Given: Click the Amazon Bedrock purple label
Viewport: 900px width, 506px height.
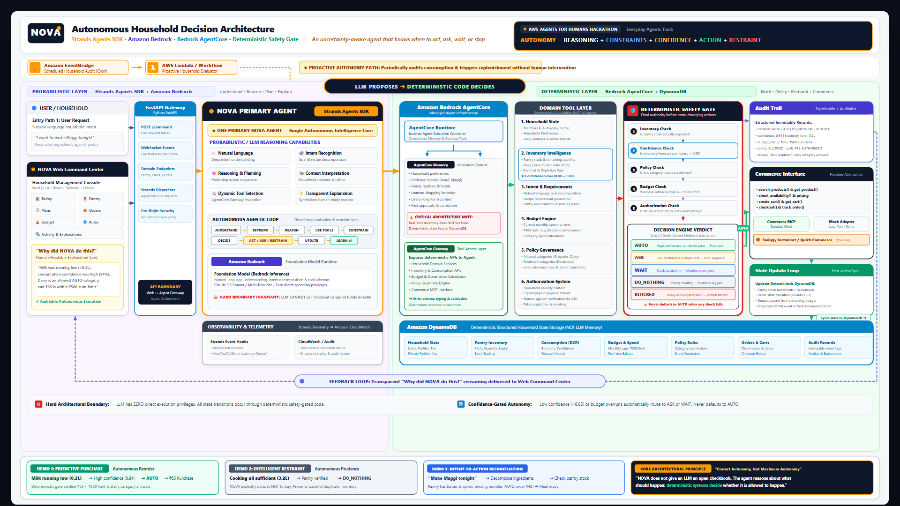Looking at the screenshot, I should [247, 261].
